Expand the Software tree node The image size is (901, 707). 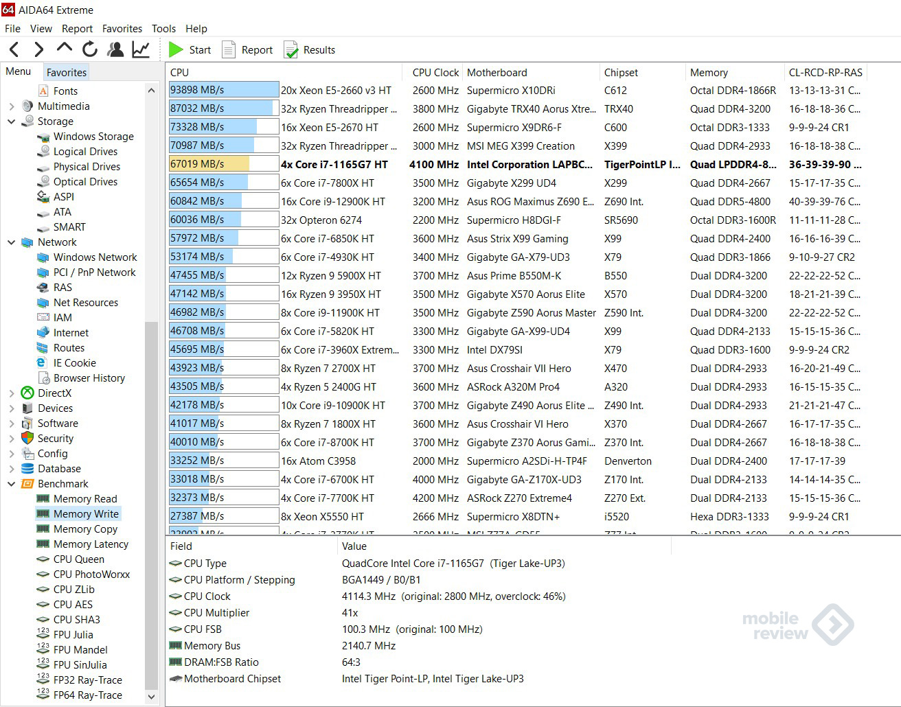[x=11, y=424]
